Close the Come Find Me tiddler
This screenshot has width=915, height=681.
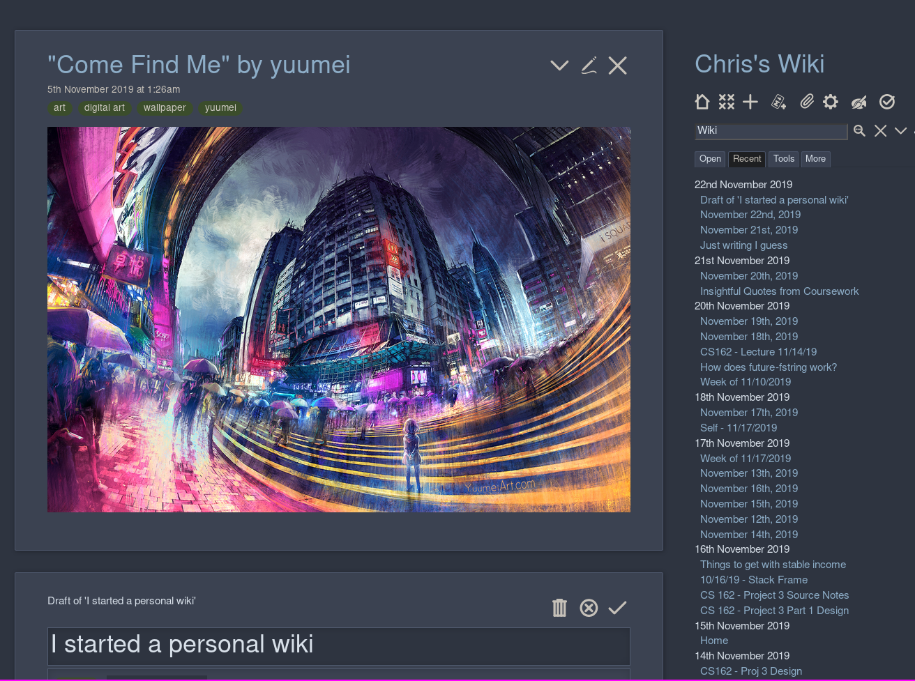[x=618, y=66]
